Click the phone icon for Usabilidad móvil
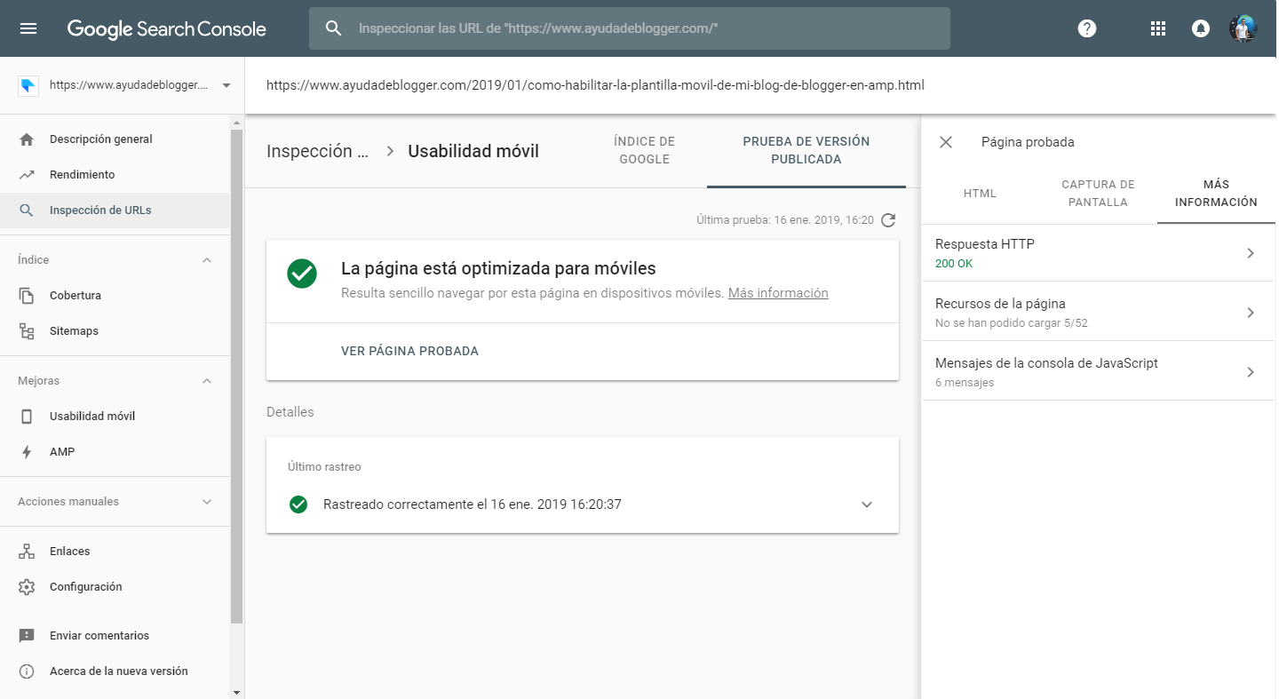Viewport: 1279px width, 699px height. click(27, 417)
